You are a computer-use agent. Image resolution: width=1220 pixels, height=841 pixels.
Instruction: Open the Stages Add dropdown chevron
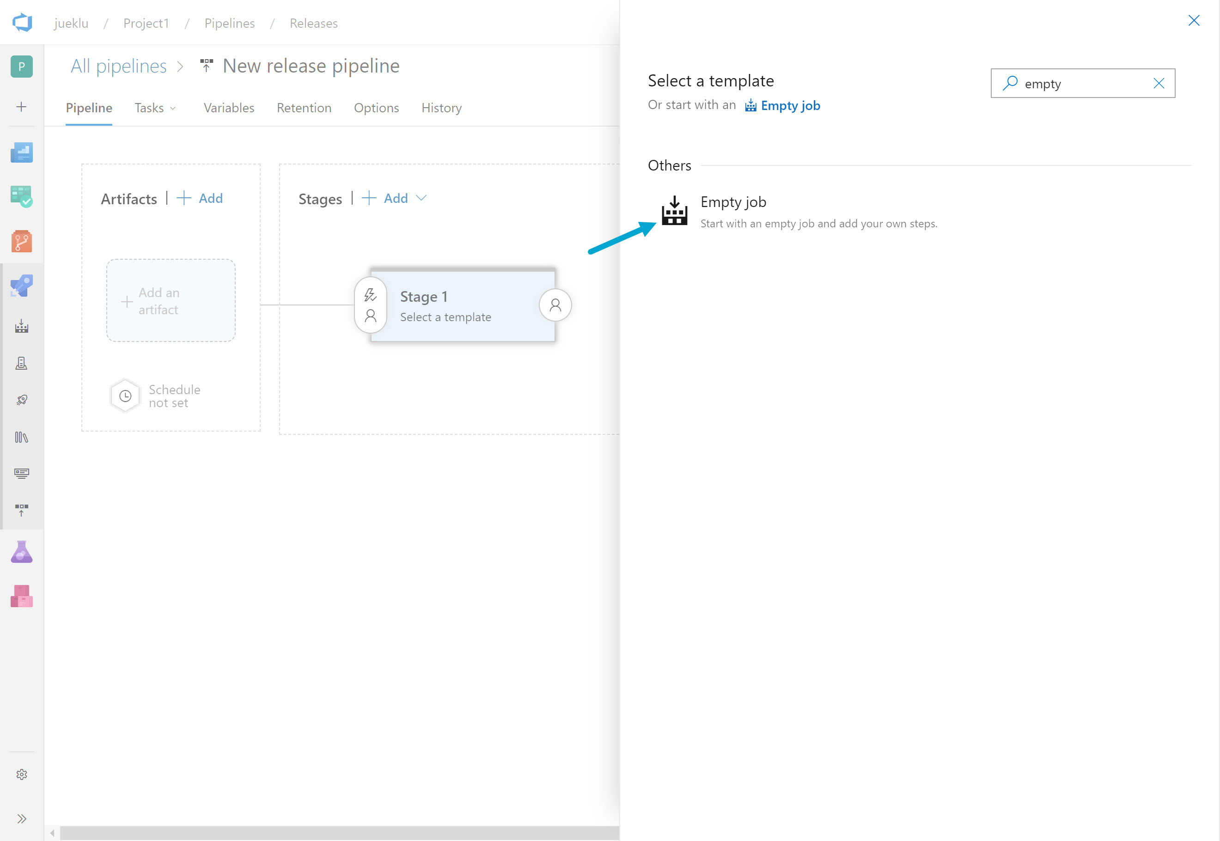(x=421, y=198)
